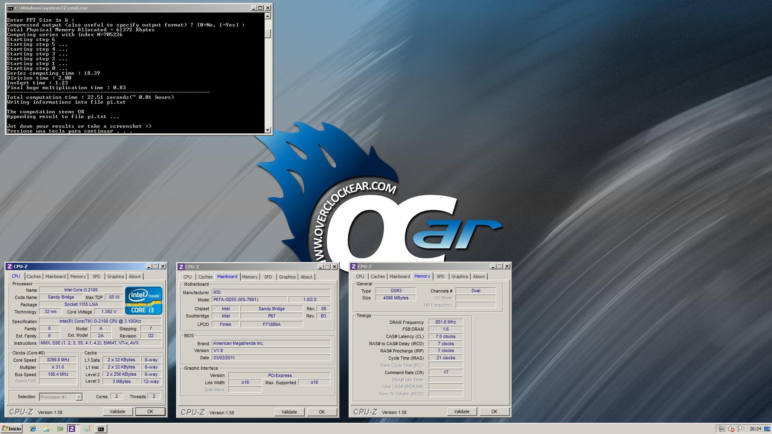772x434 pixels.
Task: Click the cmd scrollbar down arrow
Action: coord(268,130)
